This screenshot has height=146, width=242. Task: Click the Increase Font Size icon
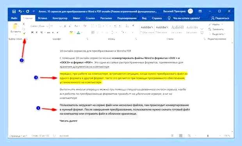pyautogui.click(x=65, y=26)
